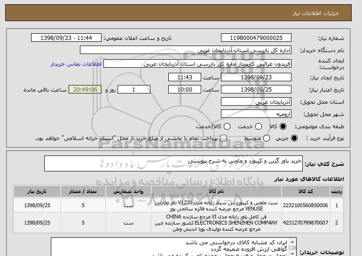Select the خدمت radio button
The height and width of the screenshot is (256, 362).
(259, 126)
